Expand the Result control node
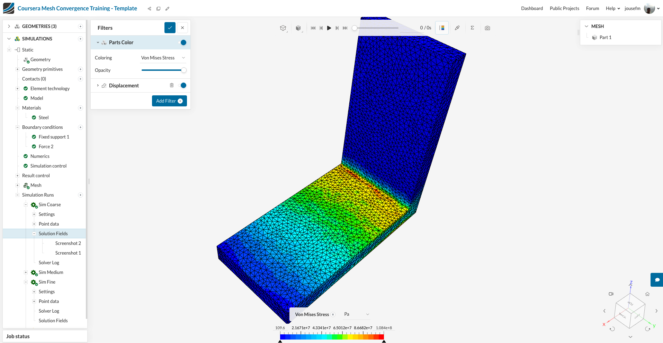Image resolution: width=663 pixels, height=343 pixels. [x=17, y=175]
